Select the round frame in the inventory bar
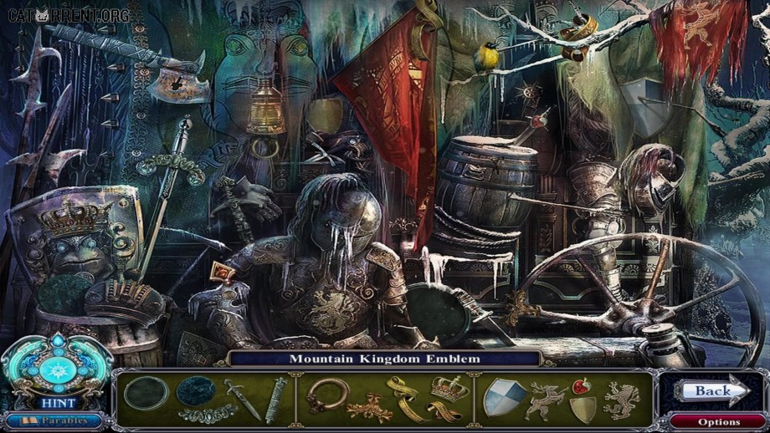 [146, 393]
